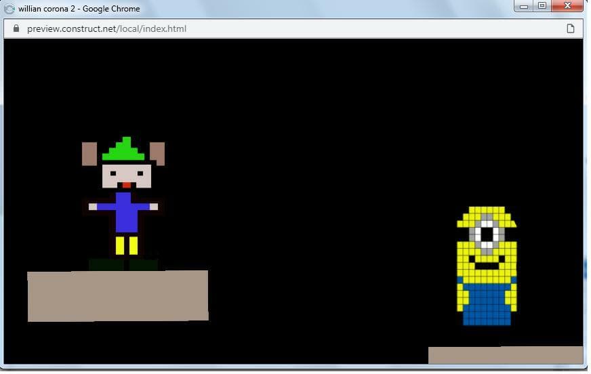
Task: Click the URL address bar text
Action: coord(106,29)
